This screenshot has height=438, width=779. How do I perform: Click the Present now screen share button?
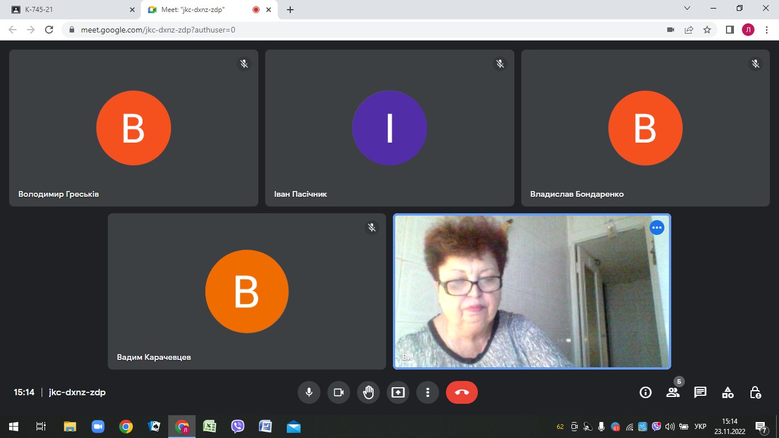(x=398, y=392)
